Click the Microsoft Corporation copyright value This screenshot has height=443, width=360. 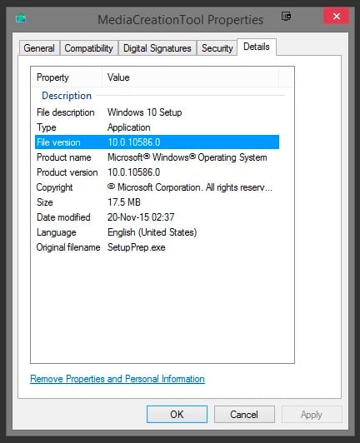click(x=190, y=187)
